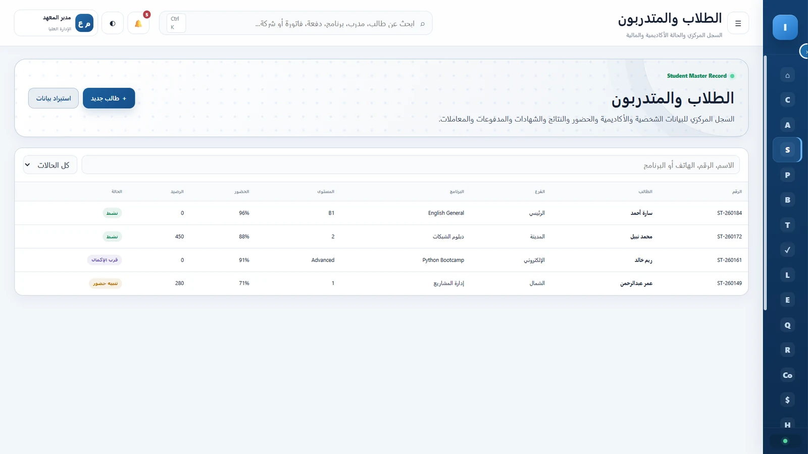Toggle the hamburger sidebar menu button

click(x=738, y=23)
